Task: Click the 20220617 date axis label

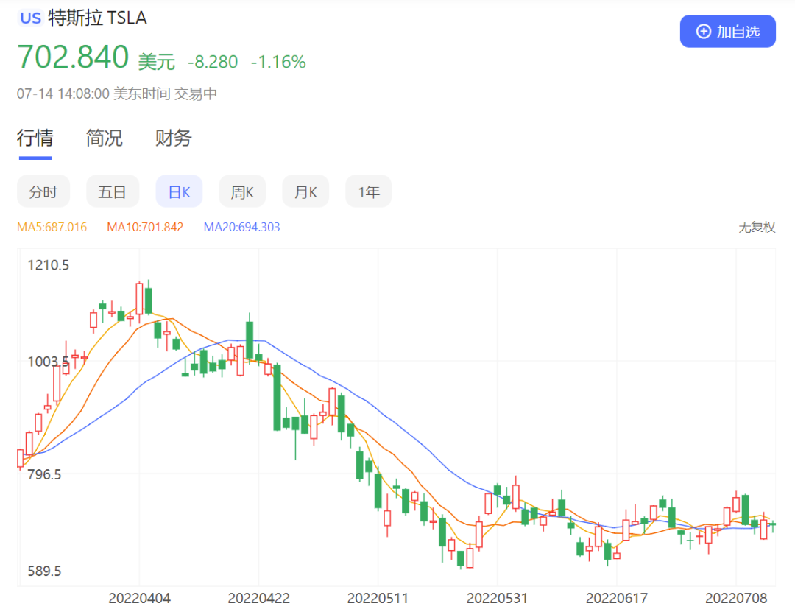Action: pyautogui.click(x=617, y=598)
